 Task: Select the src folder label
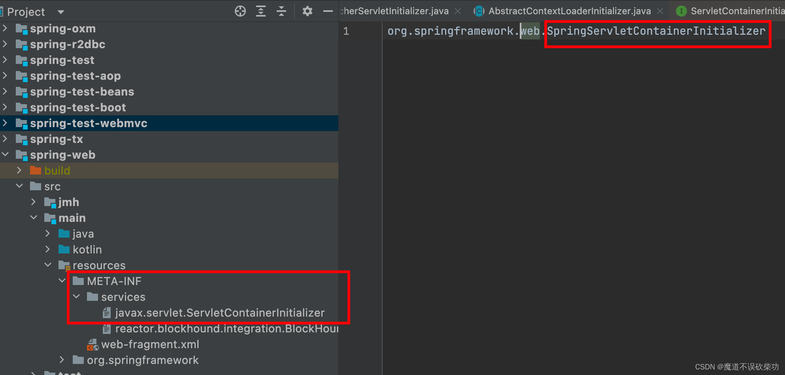[52, 186]
